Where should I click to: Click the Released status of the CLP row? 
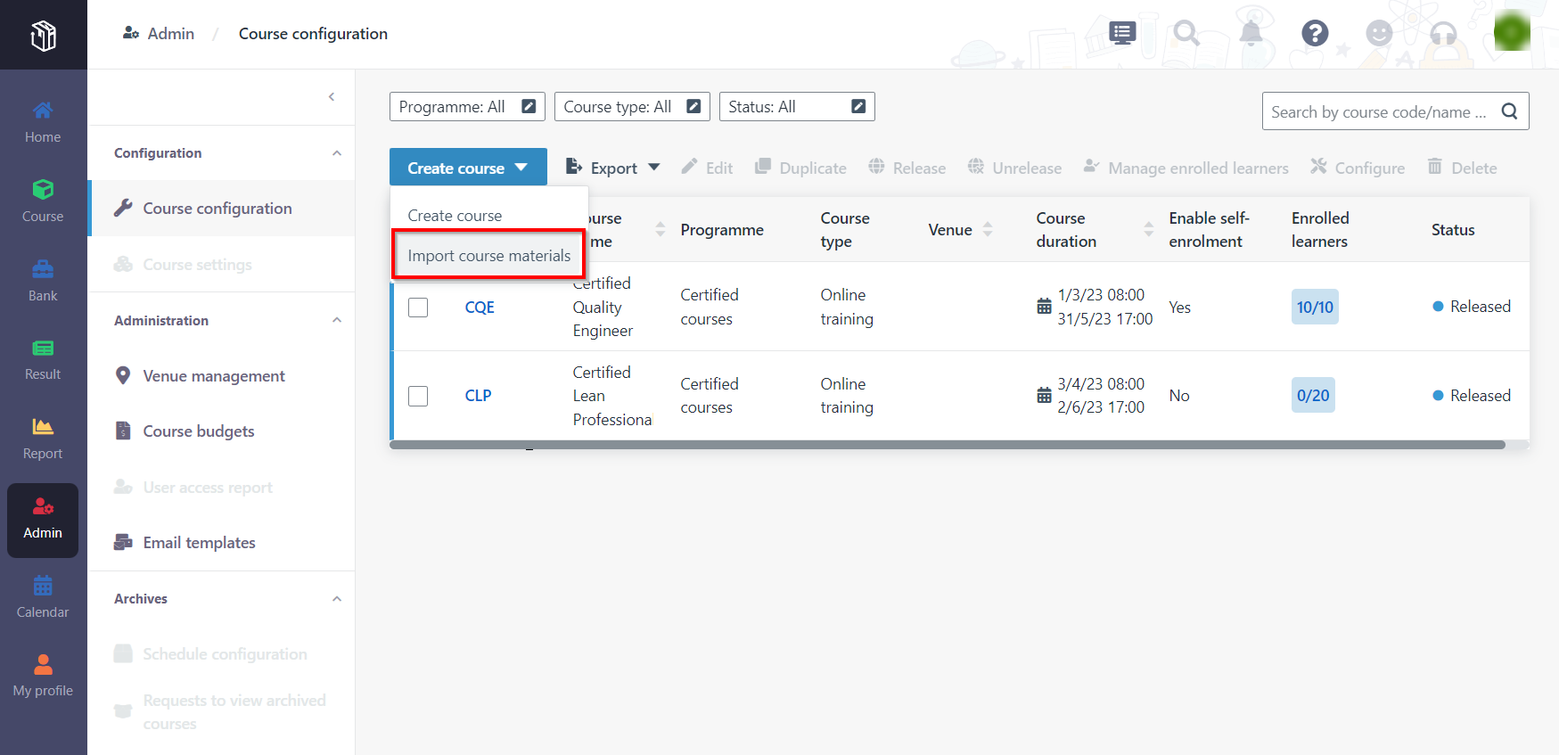coord(1472,396)
